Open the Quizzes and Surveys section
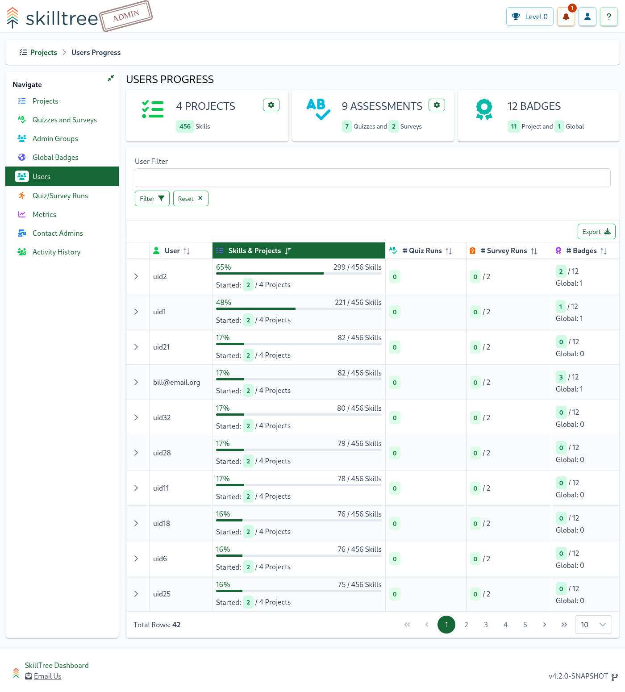This screenshot has width=625, height=692. (x=64, y=120)
